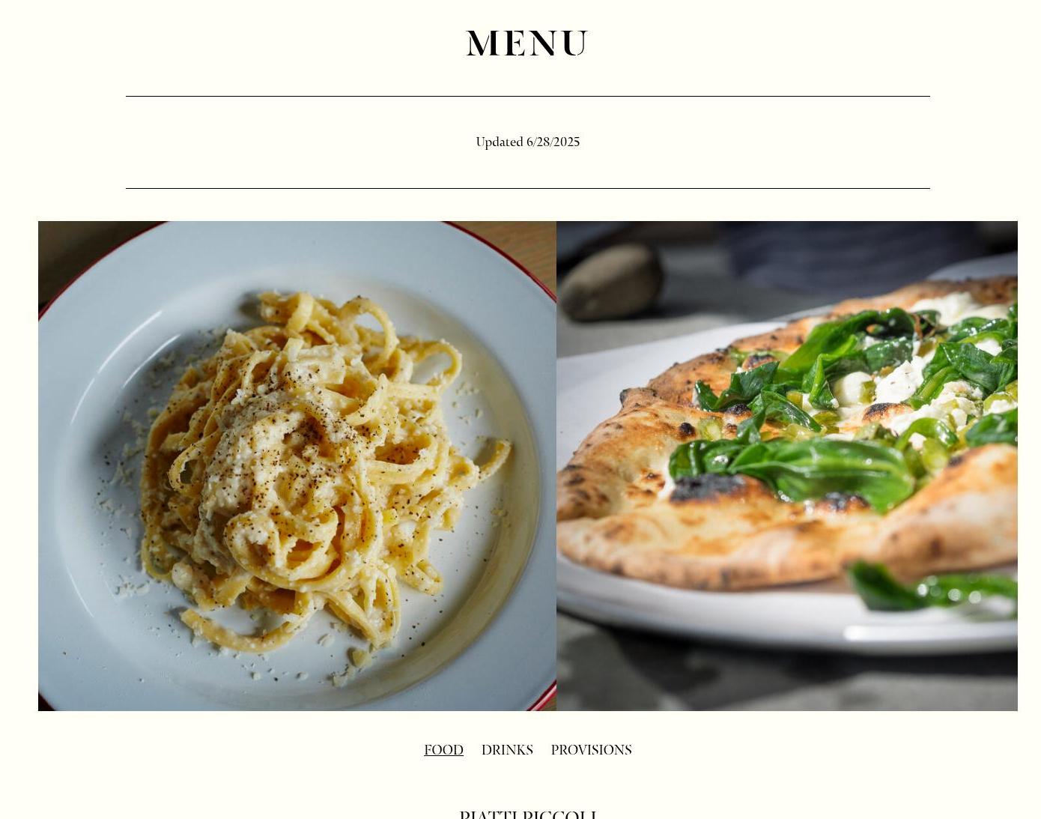Select the PROVISIONS tab

click(x=591, y=750)
